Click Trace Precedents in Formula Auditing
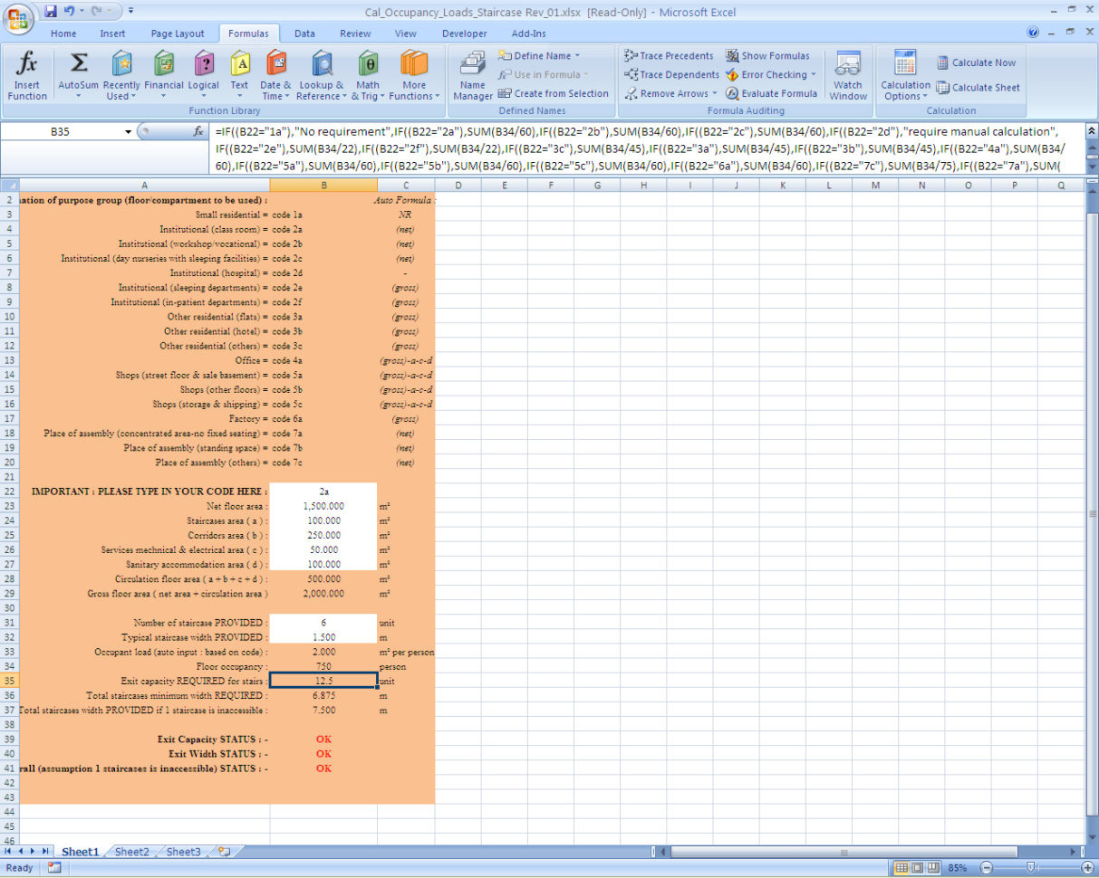The width and height of the screenshot is (1099, 878). pyautogui.click(x=669, y=55)
